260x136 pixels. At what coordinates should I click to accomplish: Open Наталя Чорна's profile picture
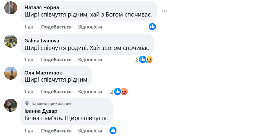click(x=11, y=8)
